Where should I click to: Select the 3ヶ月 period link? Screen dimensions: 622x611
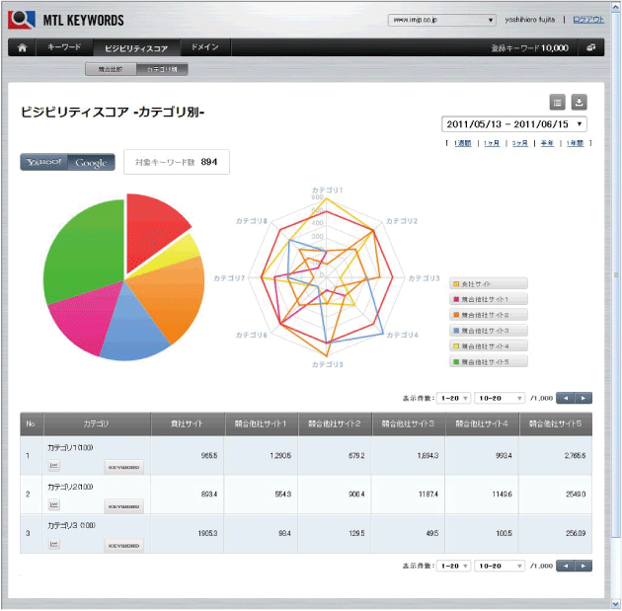[x=518, y=143]
